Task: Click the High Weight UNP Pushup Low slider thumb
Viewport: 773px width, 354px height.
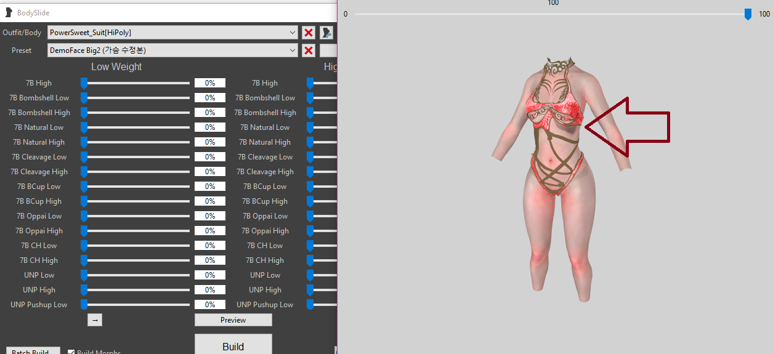Action: pyautogui.click(x=310, y=305)
